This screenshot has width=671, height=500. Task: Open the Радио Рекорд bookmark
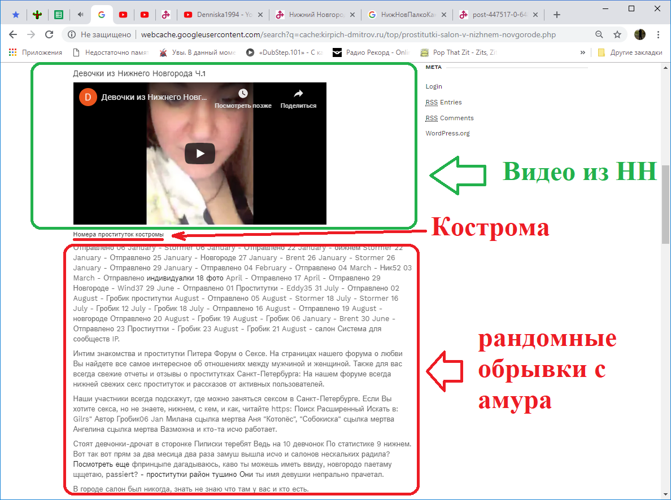371,52
